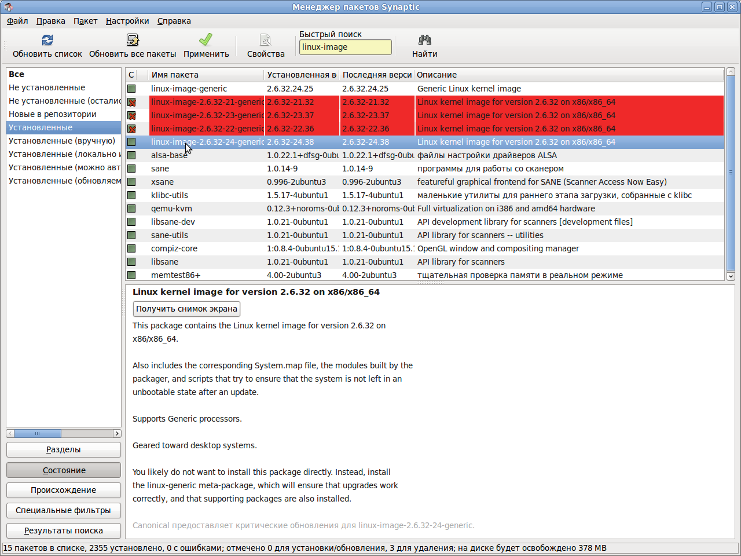Click the Специальные фильтры button
The width and height of the screenshot is (741, 556).
[x=64, y=510]
